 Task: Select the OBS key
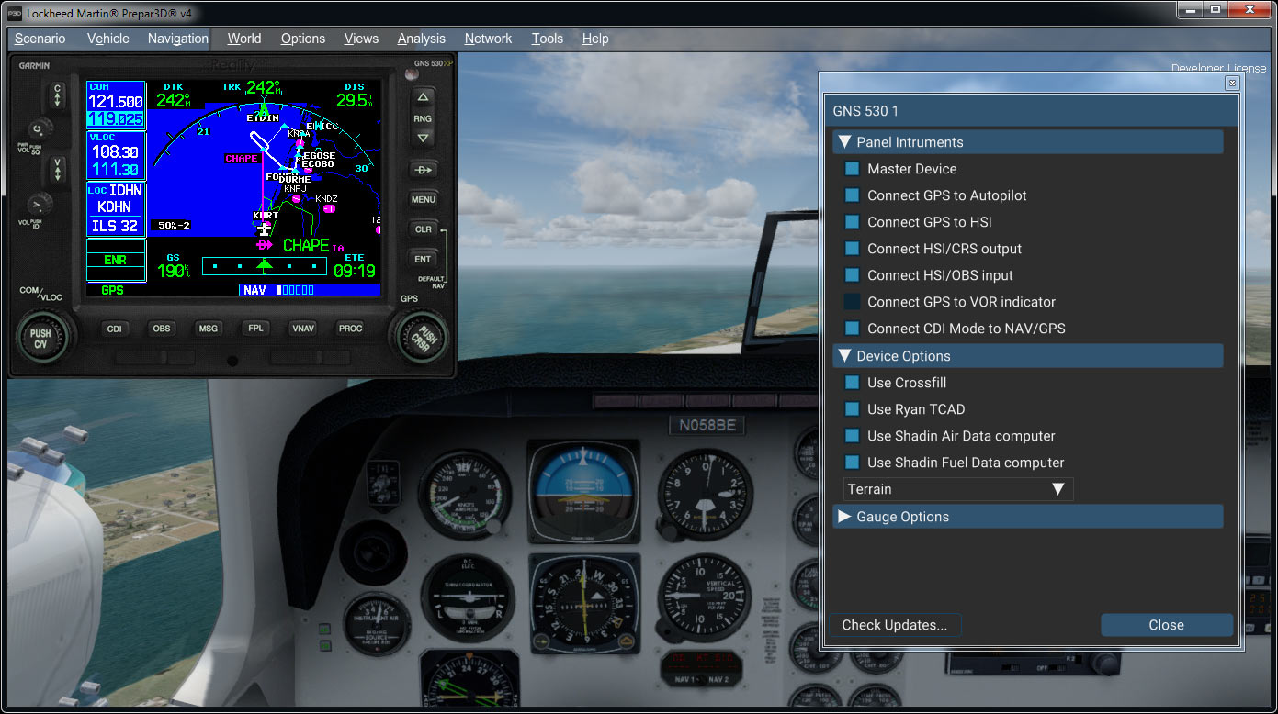point(162,329)
